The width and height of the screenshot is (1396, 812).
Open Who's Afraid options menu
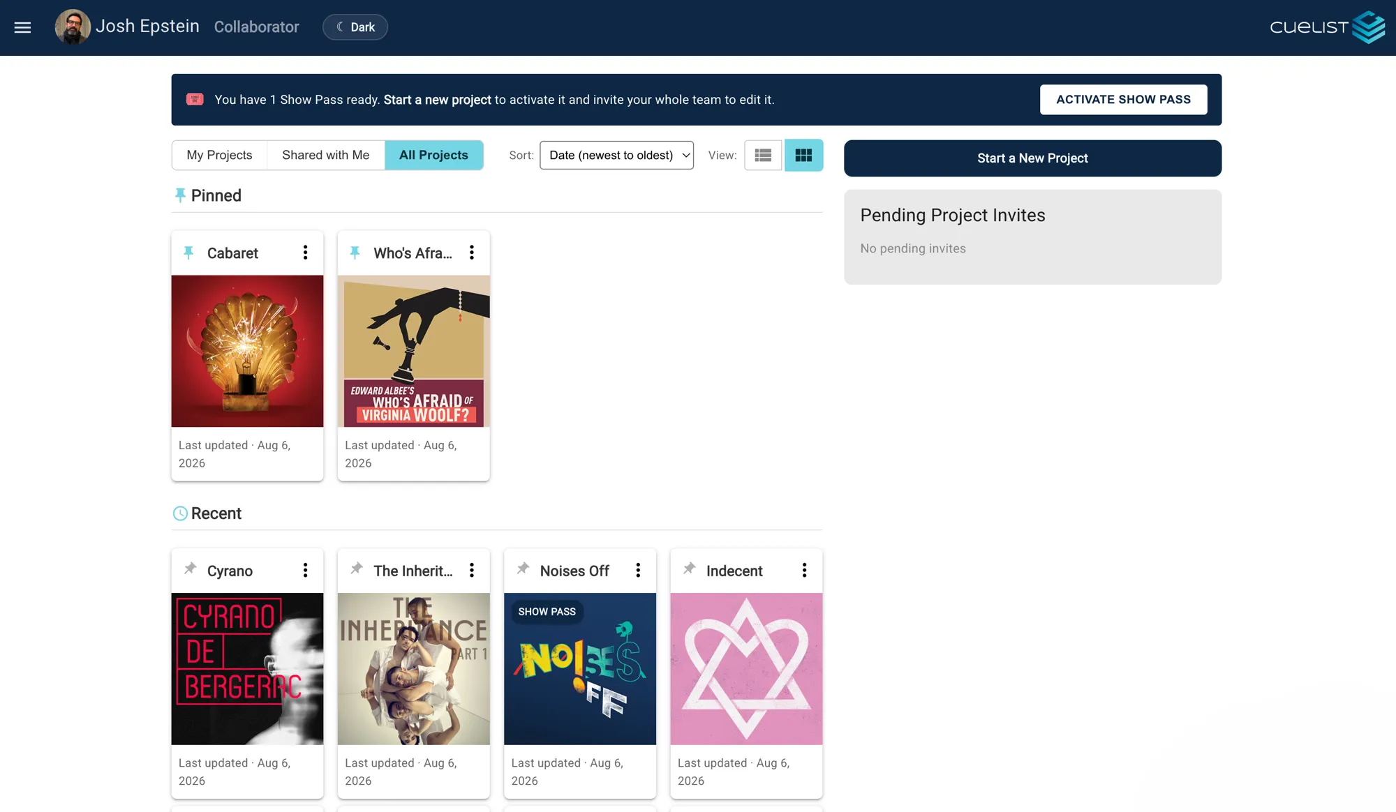click(472, 253)
